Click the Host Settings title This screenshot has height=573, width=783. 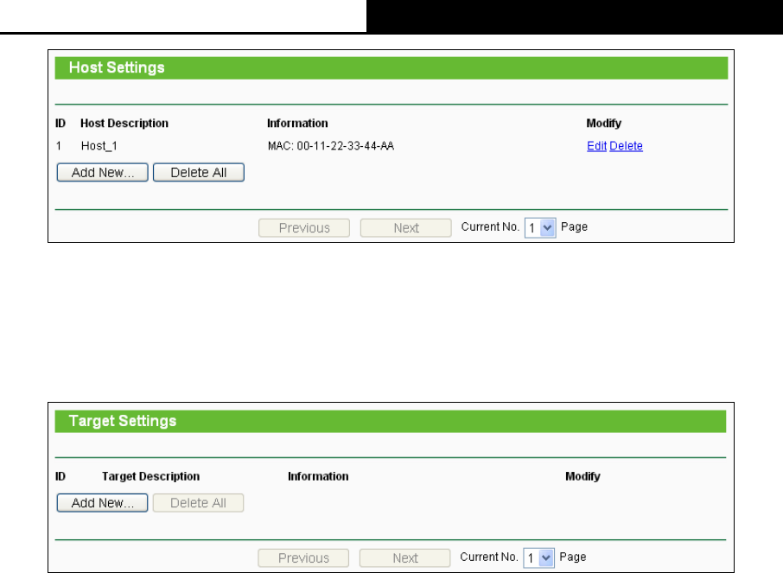point(117,67)
